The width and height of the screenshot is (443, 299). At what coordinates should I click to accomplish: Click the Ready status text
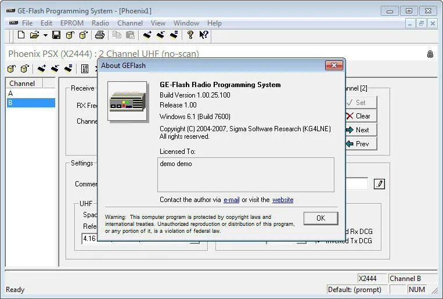click(x=15, y=290)
